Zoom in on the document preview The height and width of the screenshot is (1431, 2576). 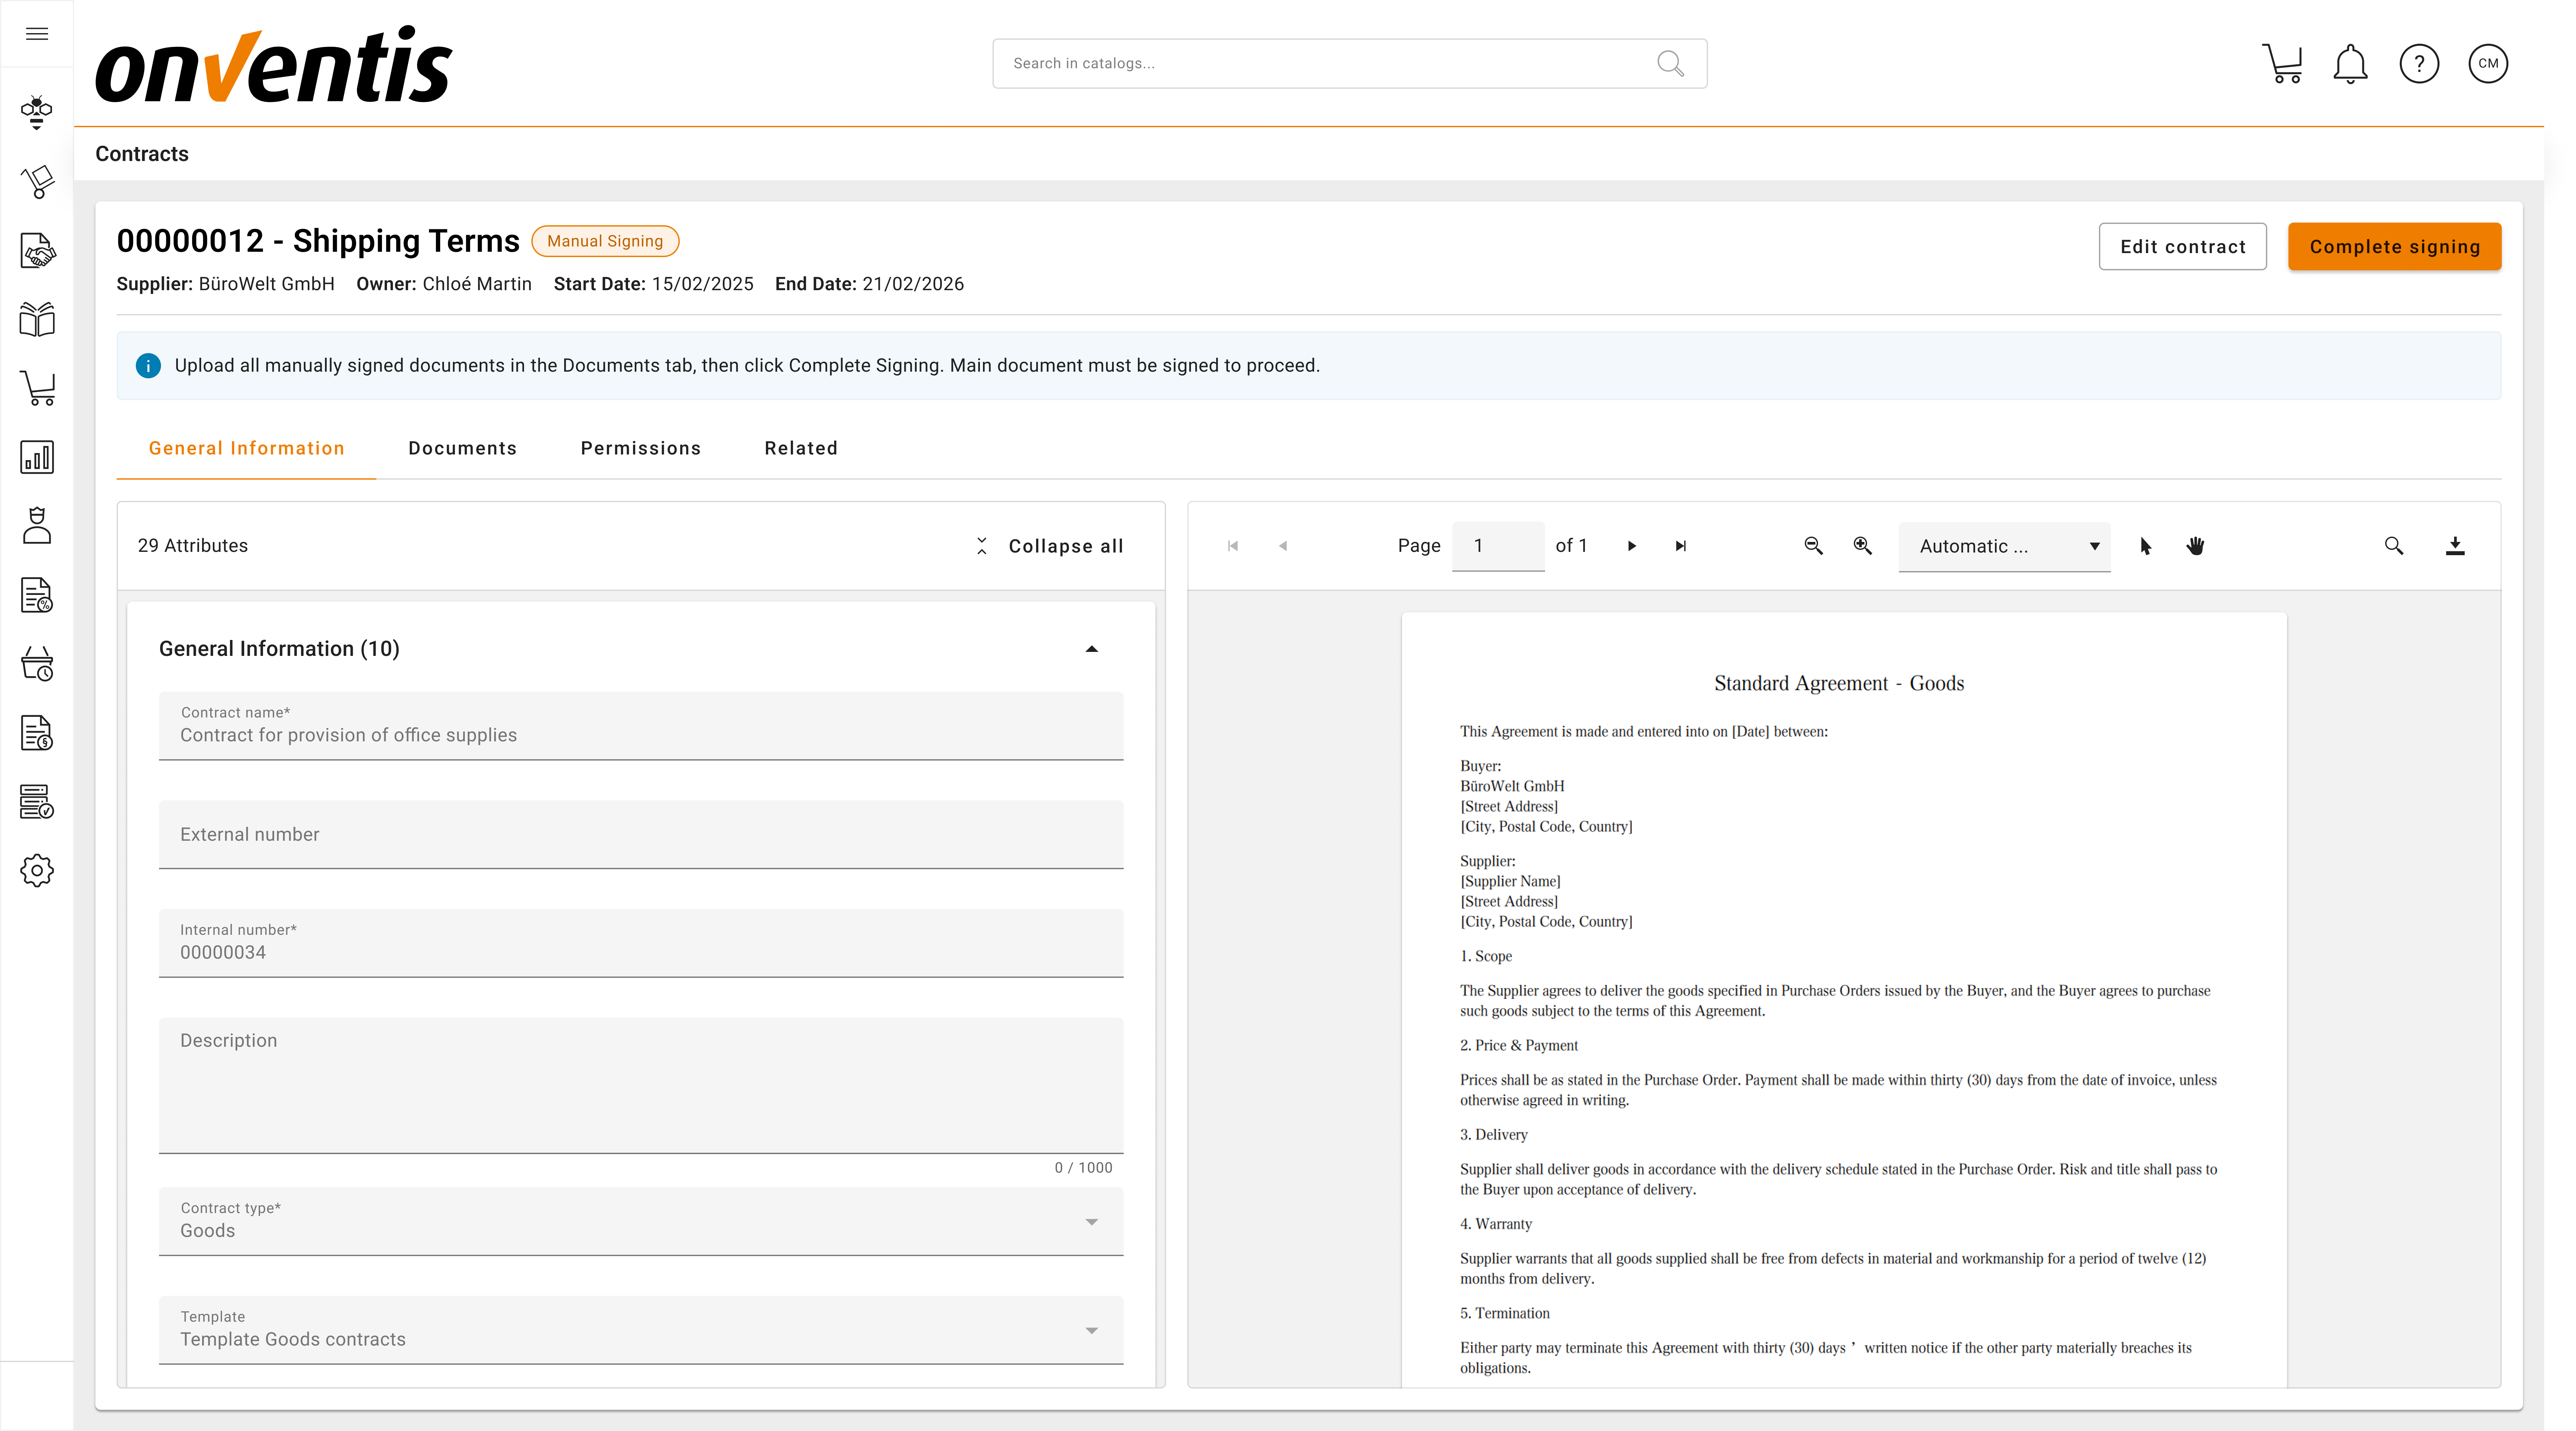[1862, 546]
